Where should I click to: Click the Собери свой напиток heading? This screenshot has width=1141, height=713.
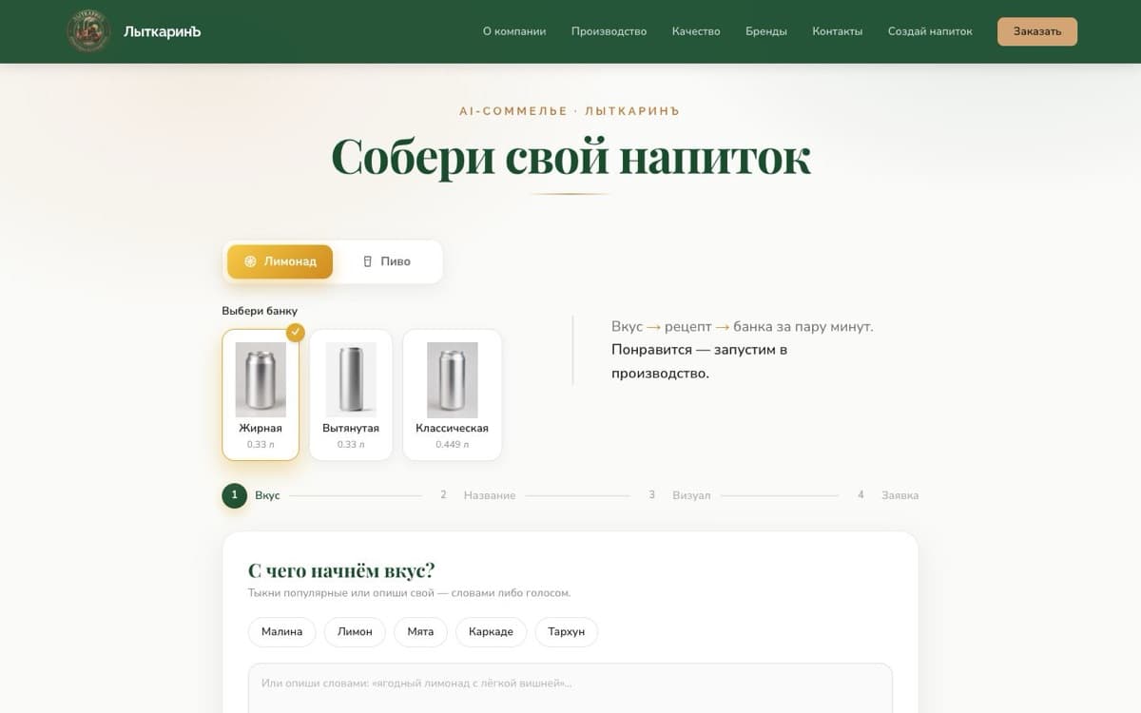(x=570, y=157)
